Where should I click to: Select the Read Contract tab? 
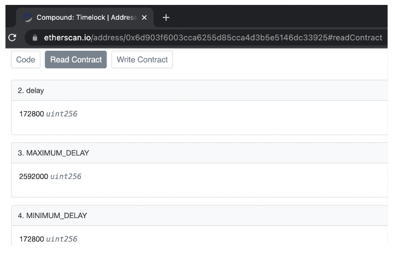pos(76,59)
